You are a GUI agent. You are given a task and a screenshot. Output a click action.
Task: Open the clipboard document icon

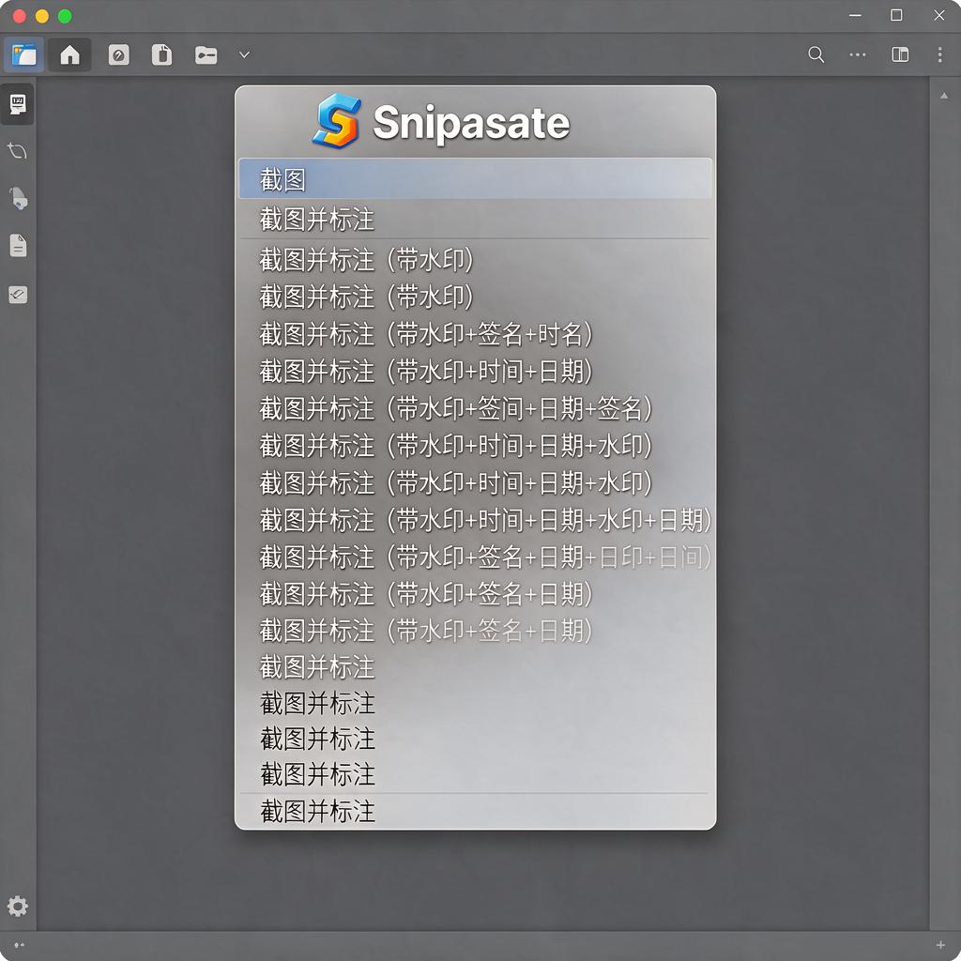[x=161, y=55]
